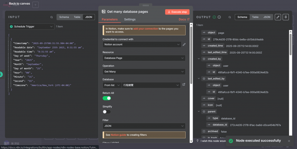Open the Filter dropdown showing JSON
The width and height of the screenshot is (297, 149).
(144, 126)
